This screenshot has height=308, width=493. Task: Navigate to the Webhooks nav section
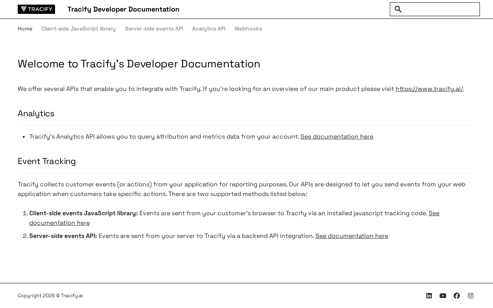pos(248,29)
